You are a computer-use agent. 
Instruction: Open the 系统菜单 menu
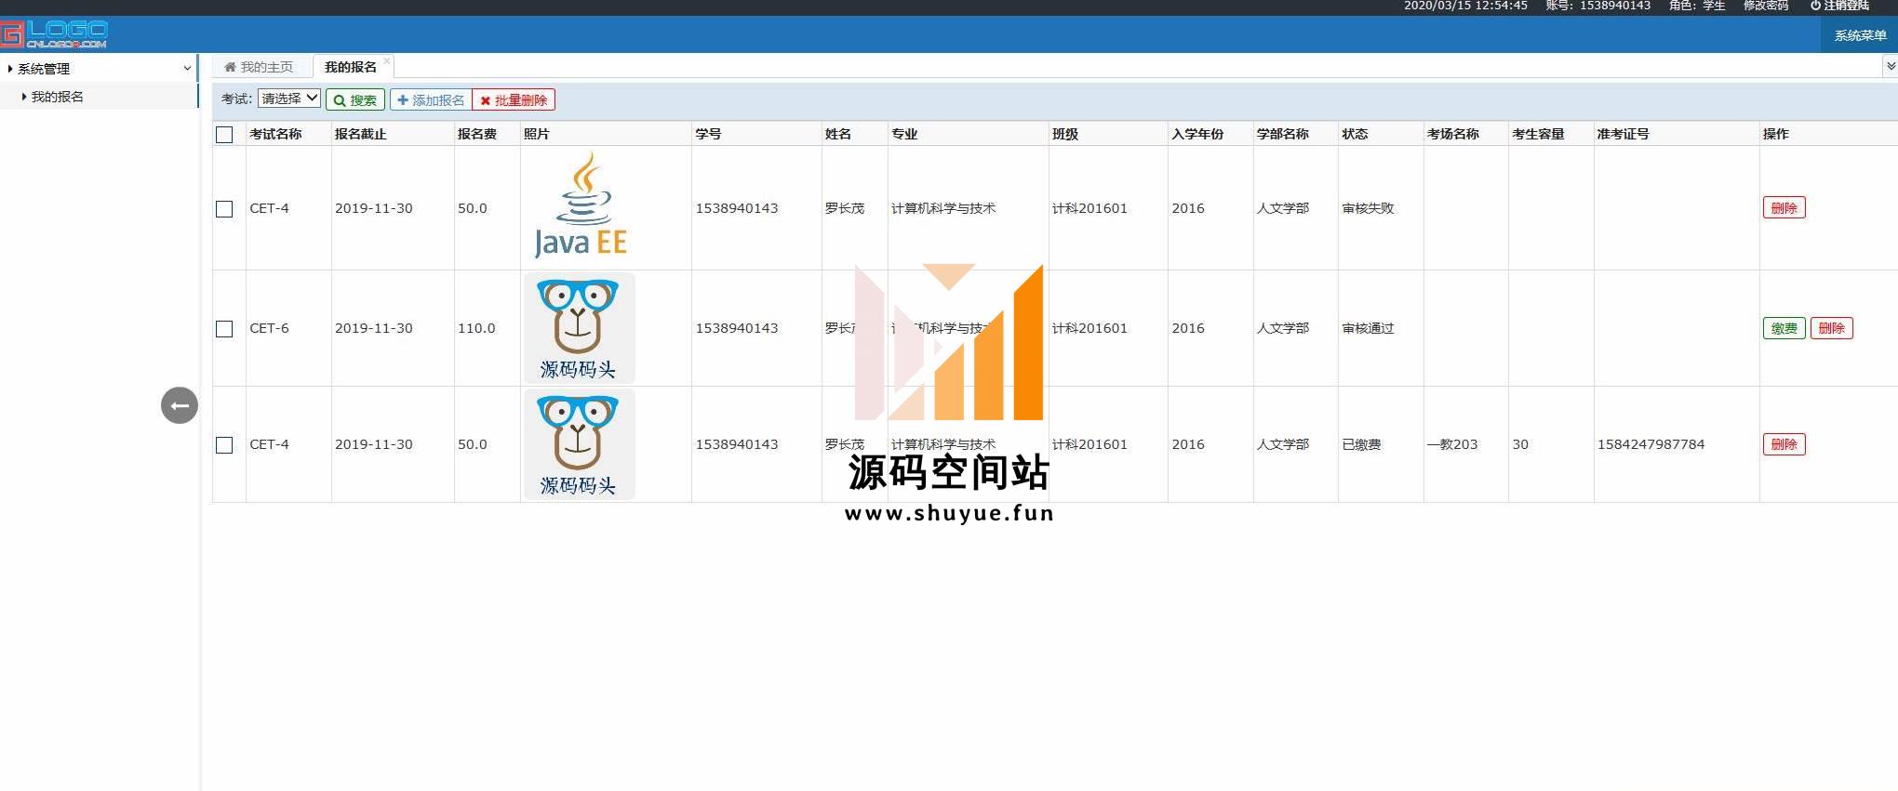(x=1859, y=35)
